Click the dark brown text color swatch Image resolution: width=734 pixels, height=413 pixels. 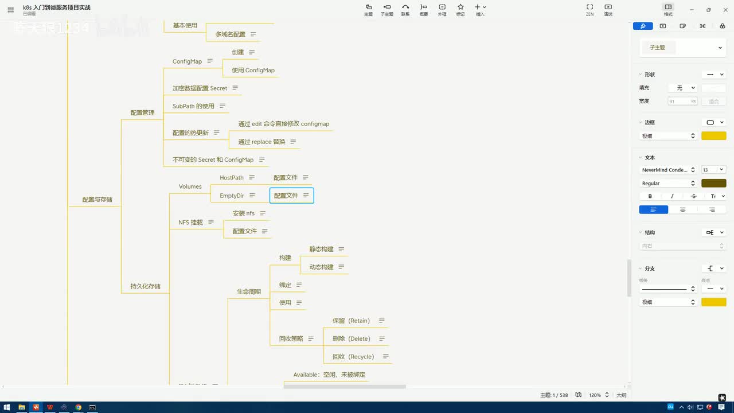(x=714, y=183)
